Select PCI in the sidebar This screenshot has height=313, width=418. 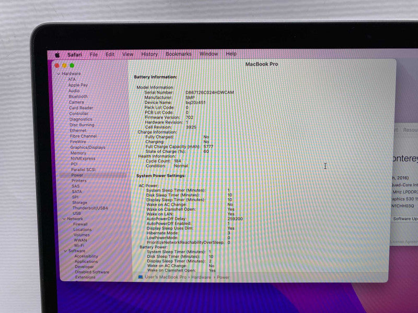[x=74, y=164]
